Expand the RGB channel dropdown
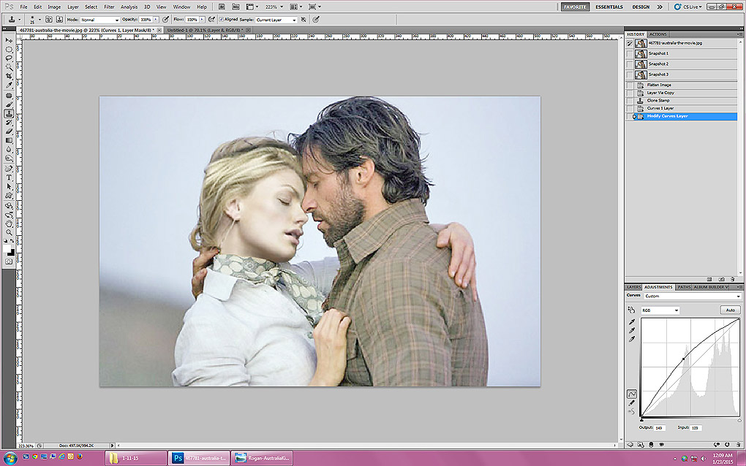This screenshot has width=746, height=466. (660, 310)
